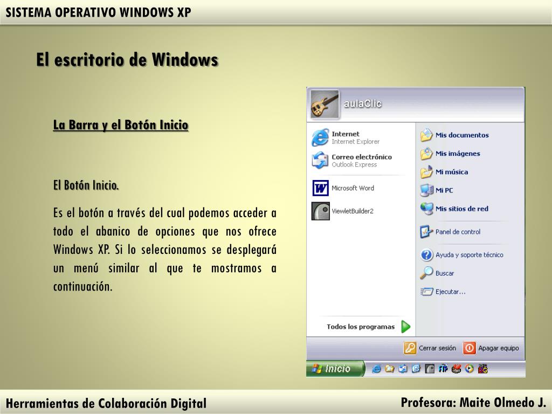Open Windows Media Player from quick launch
Viewport: 552px width, 414px height.
[x=470, y=369]
